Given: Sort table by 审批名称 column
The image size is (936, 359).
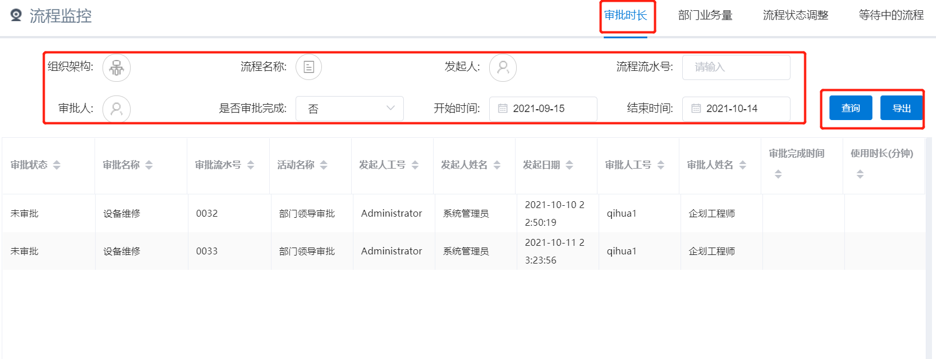Looking at the screenshot, I should coord(149,165).
